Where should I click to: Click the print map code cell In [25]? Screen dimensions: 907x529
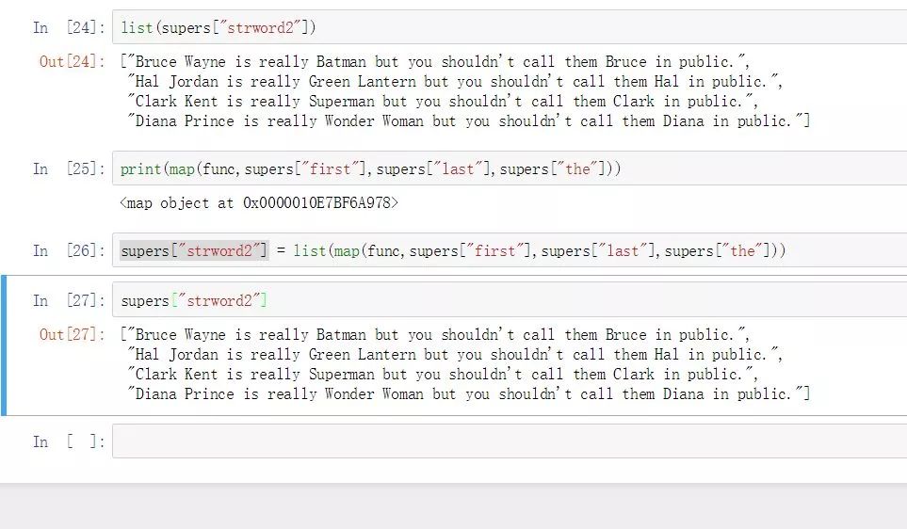[x=510, y=168]
